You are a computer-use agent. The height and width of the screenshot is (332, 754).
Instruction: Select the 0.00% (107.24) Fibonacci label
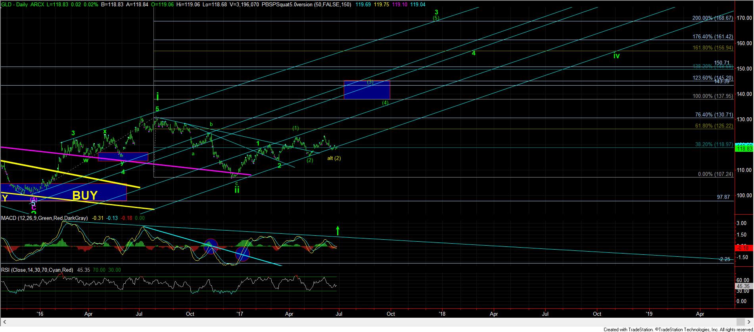click(x=716, y=174)
